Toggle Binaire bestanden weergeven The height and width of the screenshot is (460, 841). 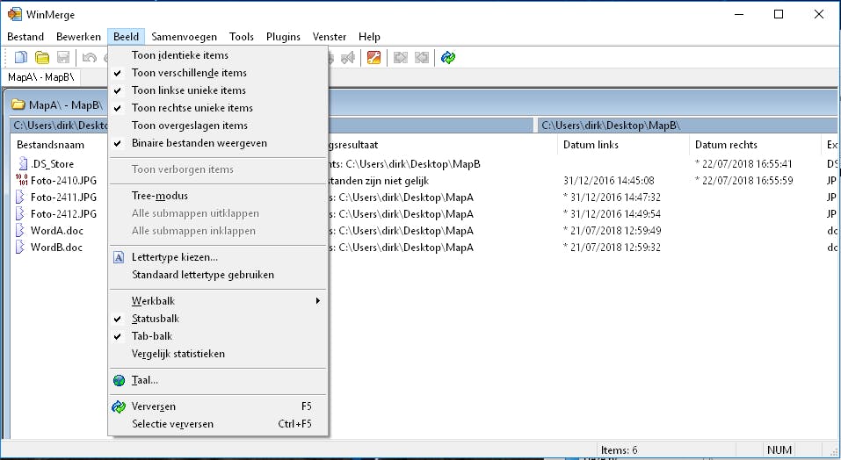218,143
